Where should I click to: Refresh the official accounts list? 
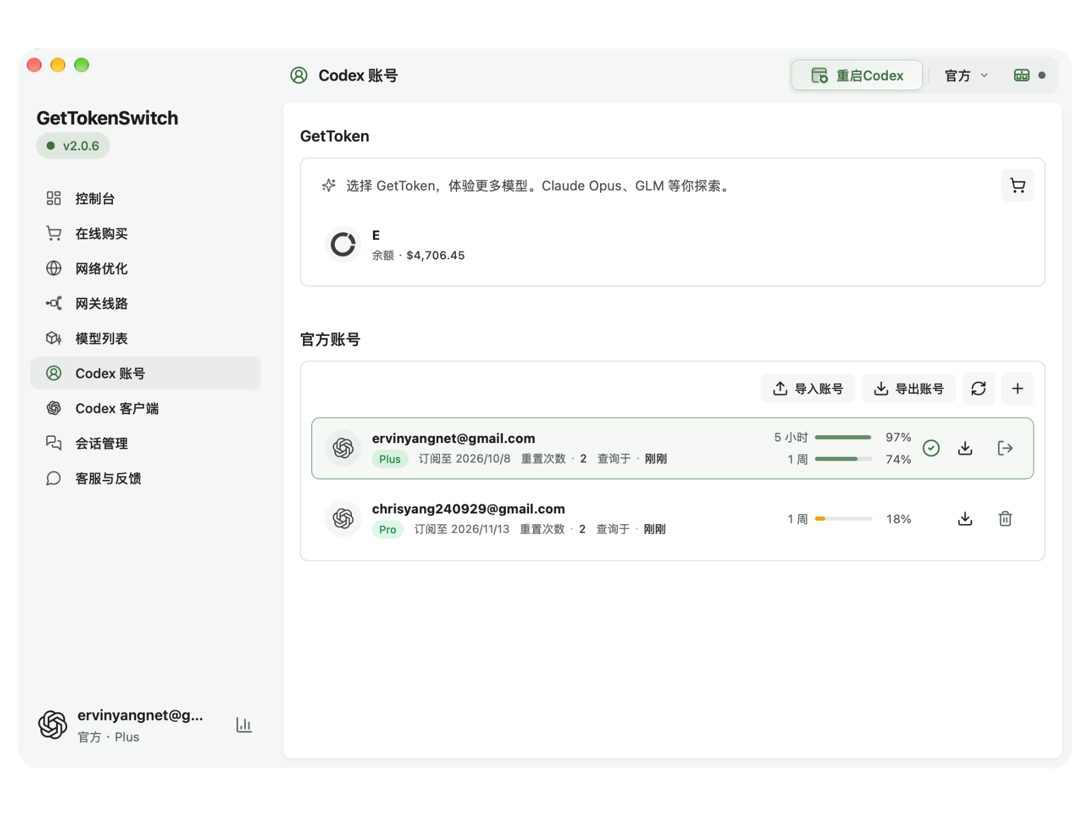tap(978, 389)
